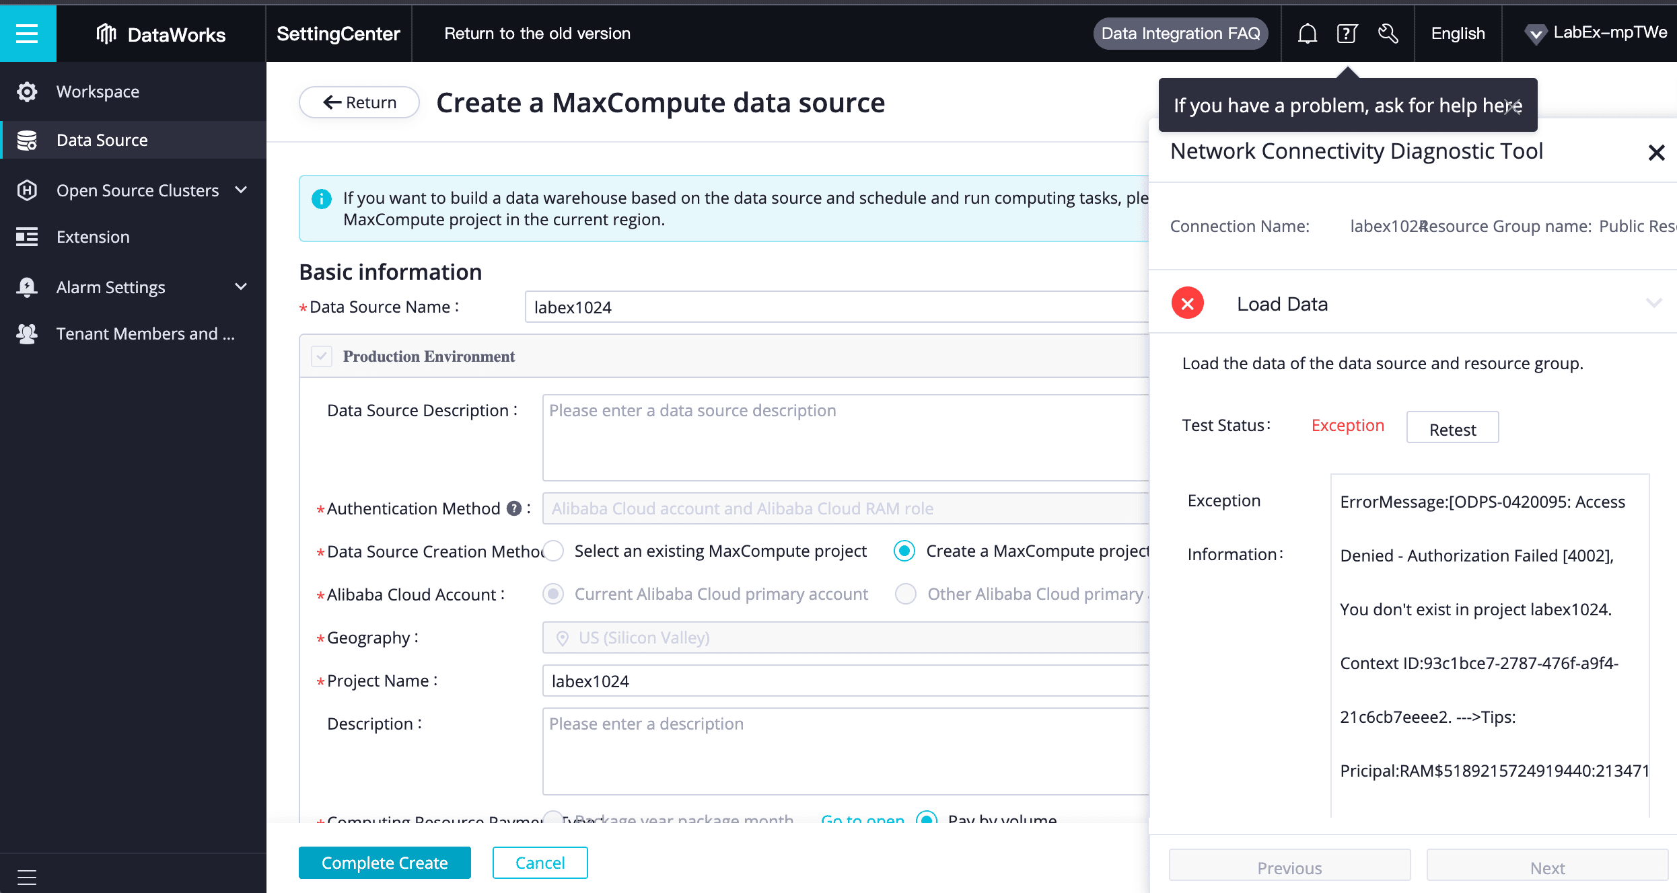Click the Open Source Clusters hexagon icon
The image size is (1677, 893).
point(27,190)
